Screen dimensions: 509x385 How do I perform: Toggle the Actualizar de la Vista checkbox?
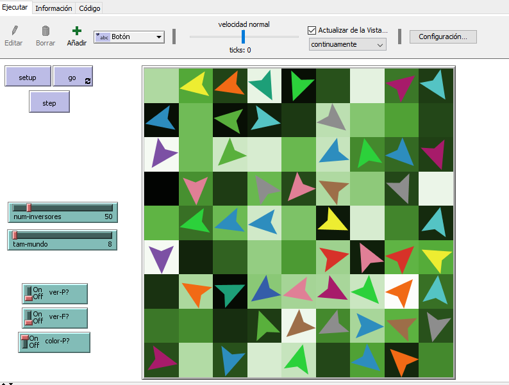(312, 30)
